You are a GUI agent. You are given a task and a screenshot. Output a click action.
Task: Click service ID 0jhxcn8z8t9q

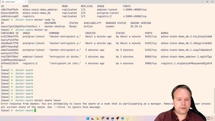tap(10, 13)
